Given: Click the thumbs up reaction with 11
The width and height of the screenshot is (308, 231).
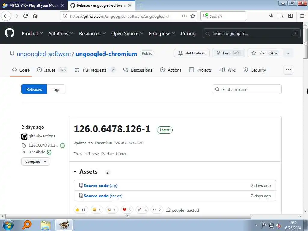Looking at the screenshot, I should pos(81,210).
